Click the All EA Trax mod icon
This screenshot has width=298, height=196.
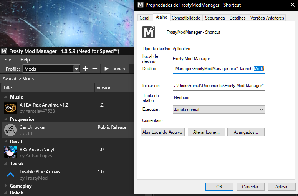coord(10,108)
